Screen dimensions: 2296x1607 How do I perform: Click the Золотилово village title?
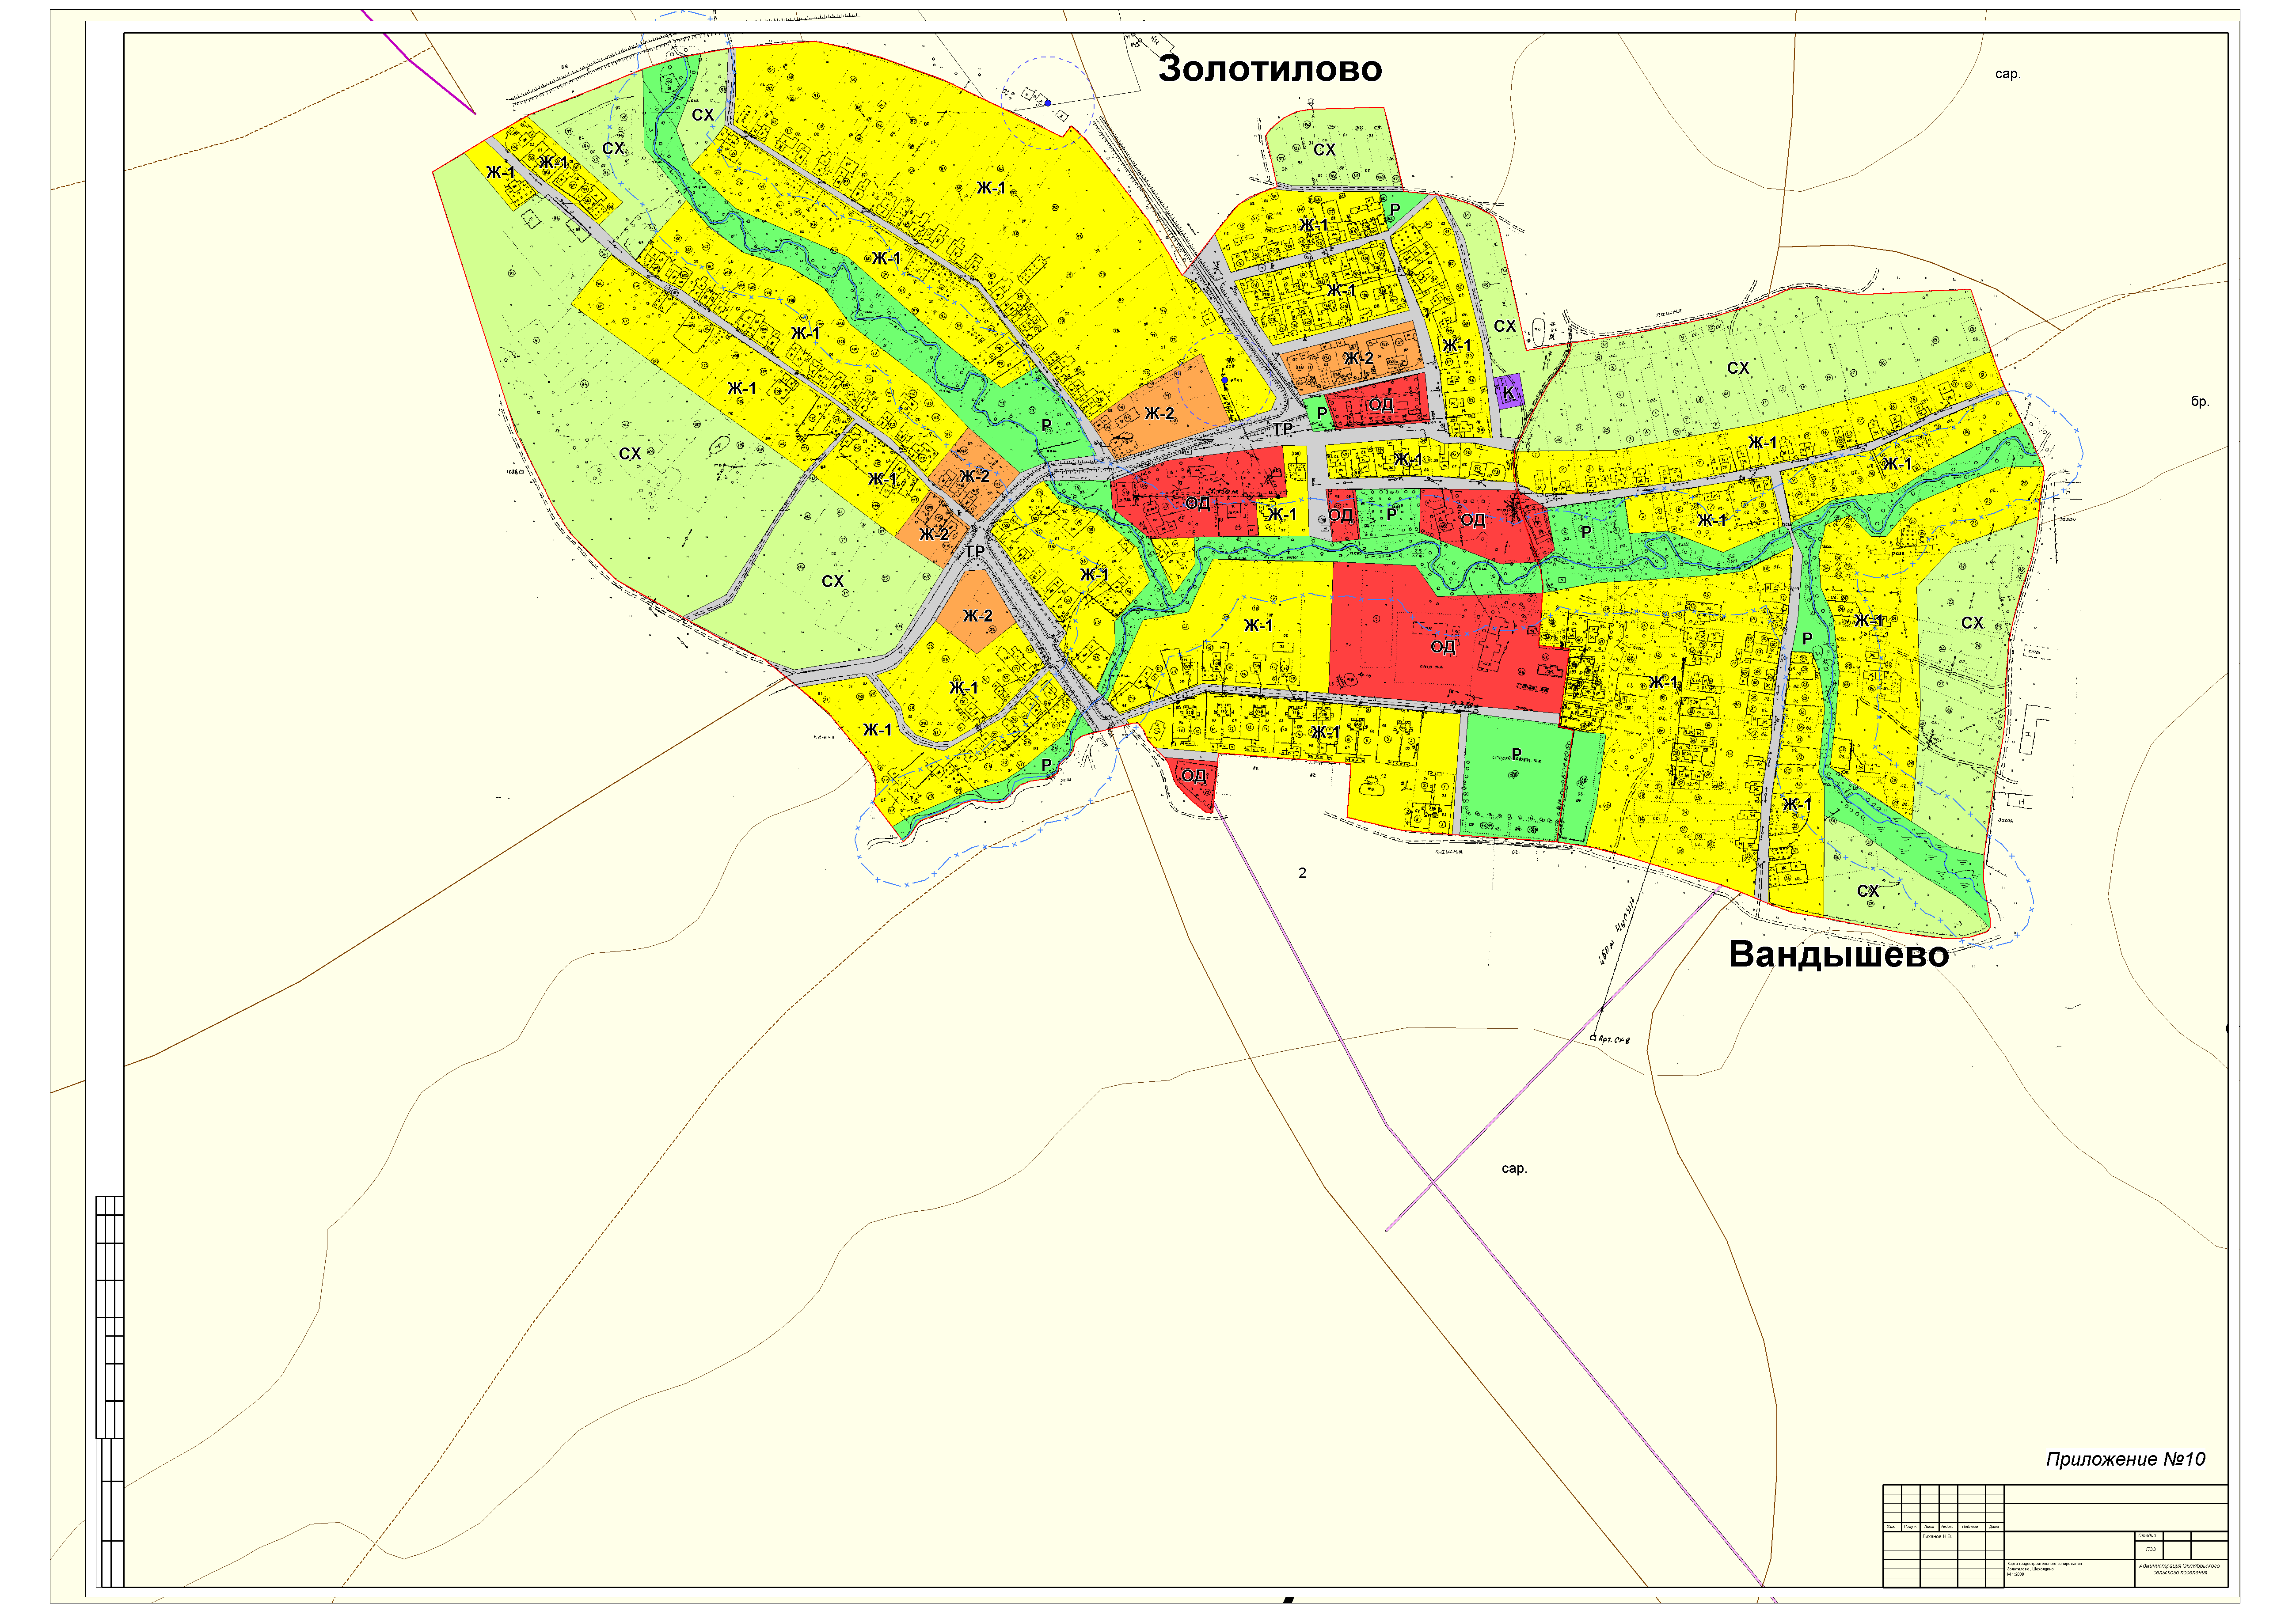[1270, 69]
